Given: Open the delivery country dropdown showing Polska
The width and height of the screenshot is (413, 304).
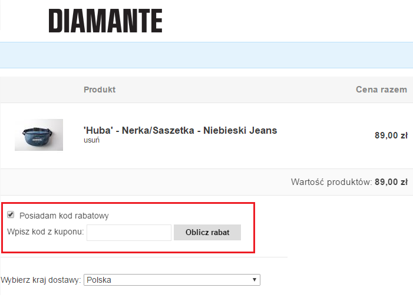Looking at the screenshot, I should [172, 280].
